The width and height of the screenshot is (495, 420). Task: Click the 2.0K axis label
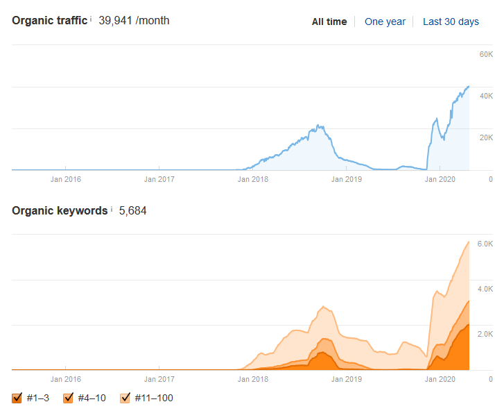(485, 334)
